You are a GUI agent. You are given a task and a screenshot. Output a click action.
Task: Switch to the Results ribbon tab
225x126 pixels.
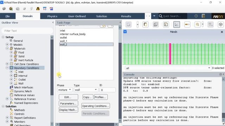[x=126, y=16]
